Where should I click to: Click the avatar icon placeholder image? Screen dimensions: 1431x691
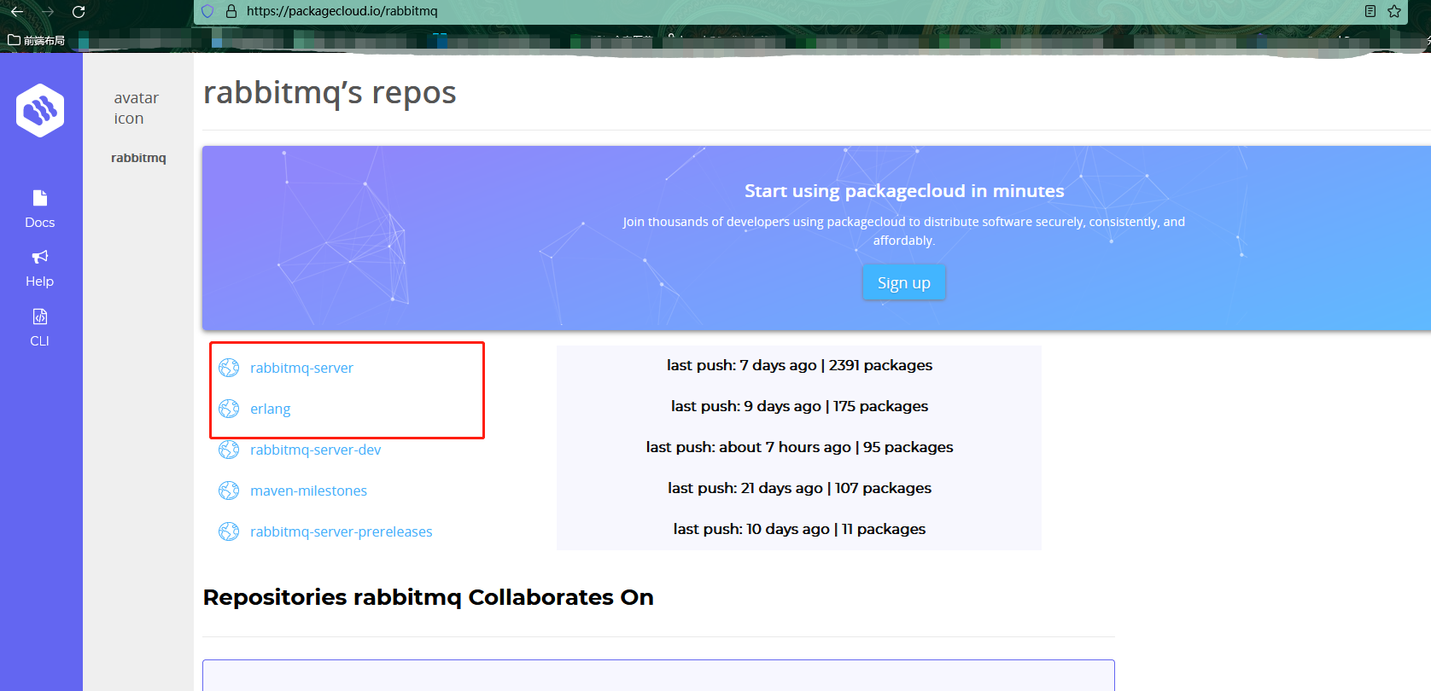click(137, 108)
